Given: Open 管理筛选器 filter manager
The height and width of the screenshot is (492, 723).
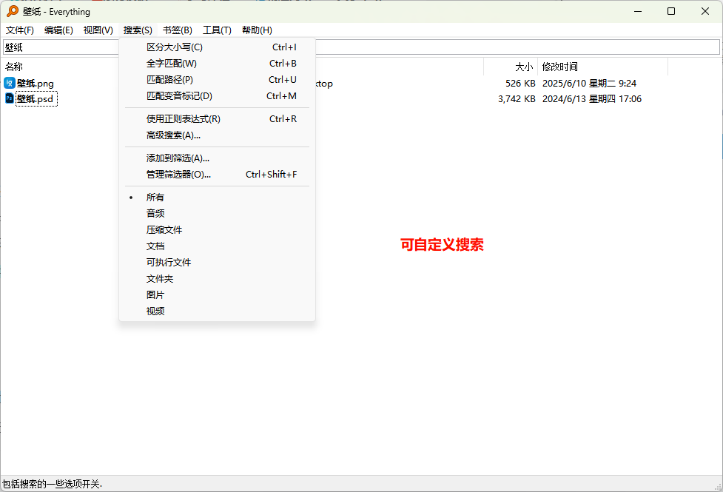Looking at the screenshot, I should click(x=178, y=175).
